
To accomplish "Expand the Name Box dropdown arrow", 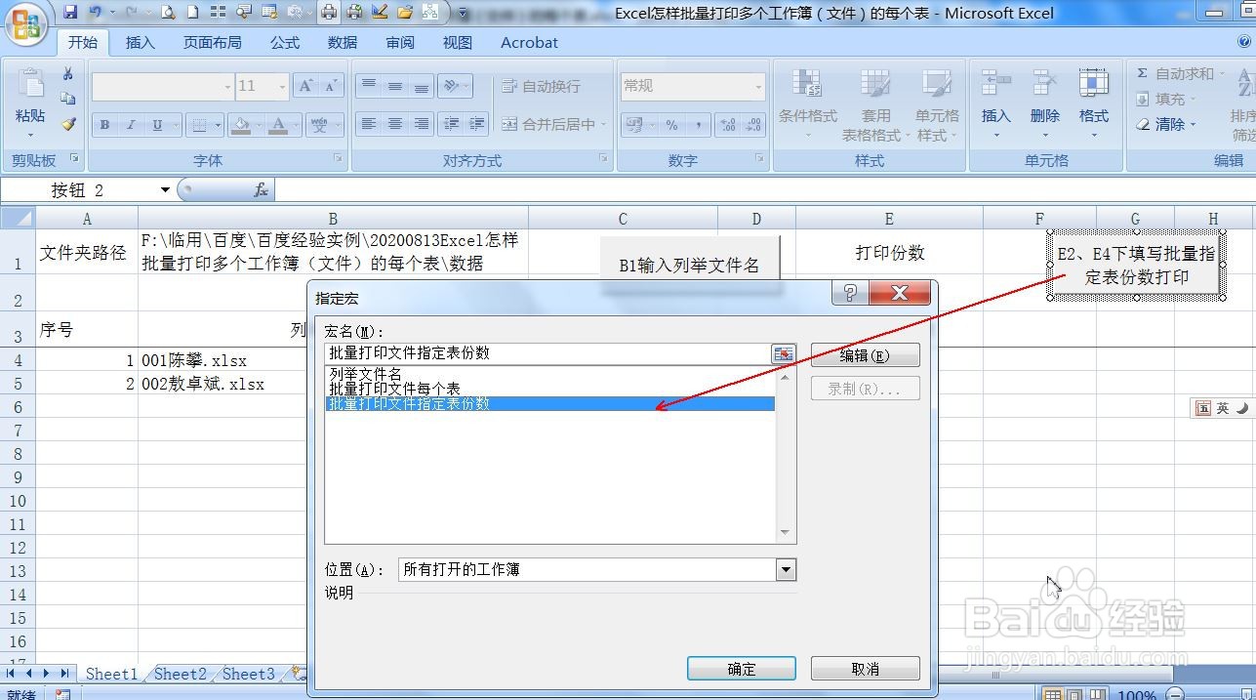I will point(165,189).
